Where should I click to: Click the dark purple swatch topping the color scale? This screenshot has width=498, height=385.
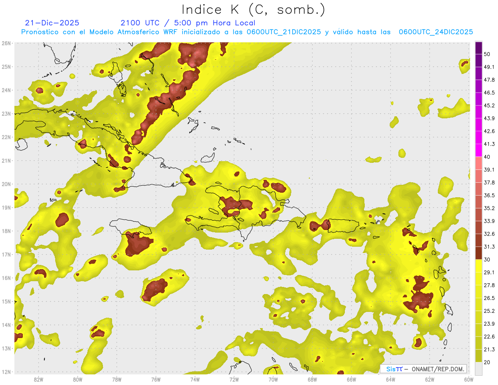point(478,48)
